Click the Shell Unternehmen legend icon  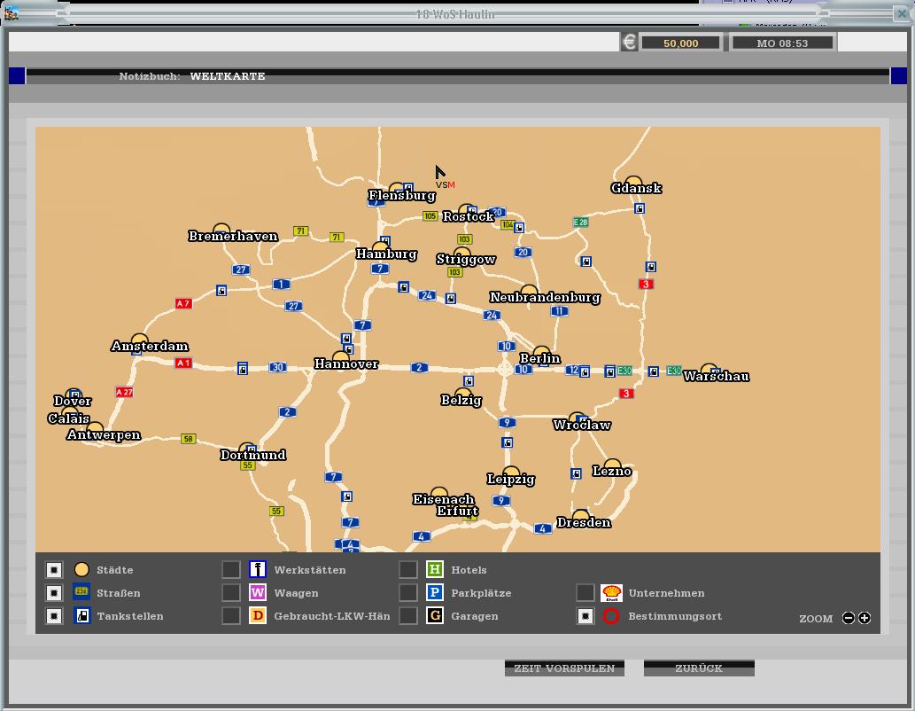611,593
